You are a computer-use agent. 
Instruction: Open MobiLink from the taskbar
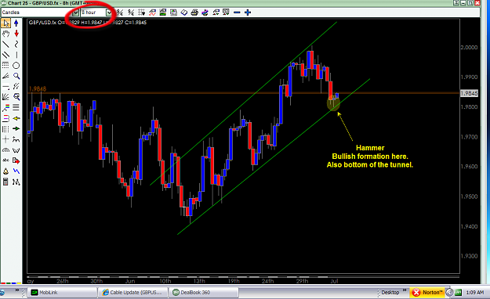(x=63, y=293)
